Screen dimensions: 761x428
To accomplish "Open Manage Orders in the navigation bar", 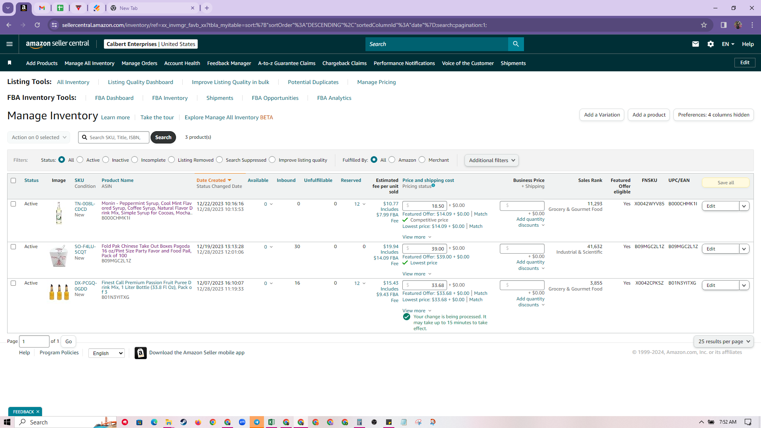I will point(139,63).
